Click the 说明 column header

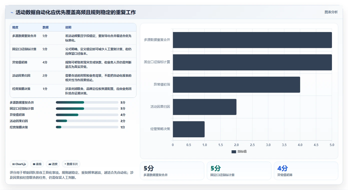pos(68,27)
